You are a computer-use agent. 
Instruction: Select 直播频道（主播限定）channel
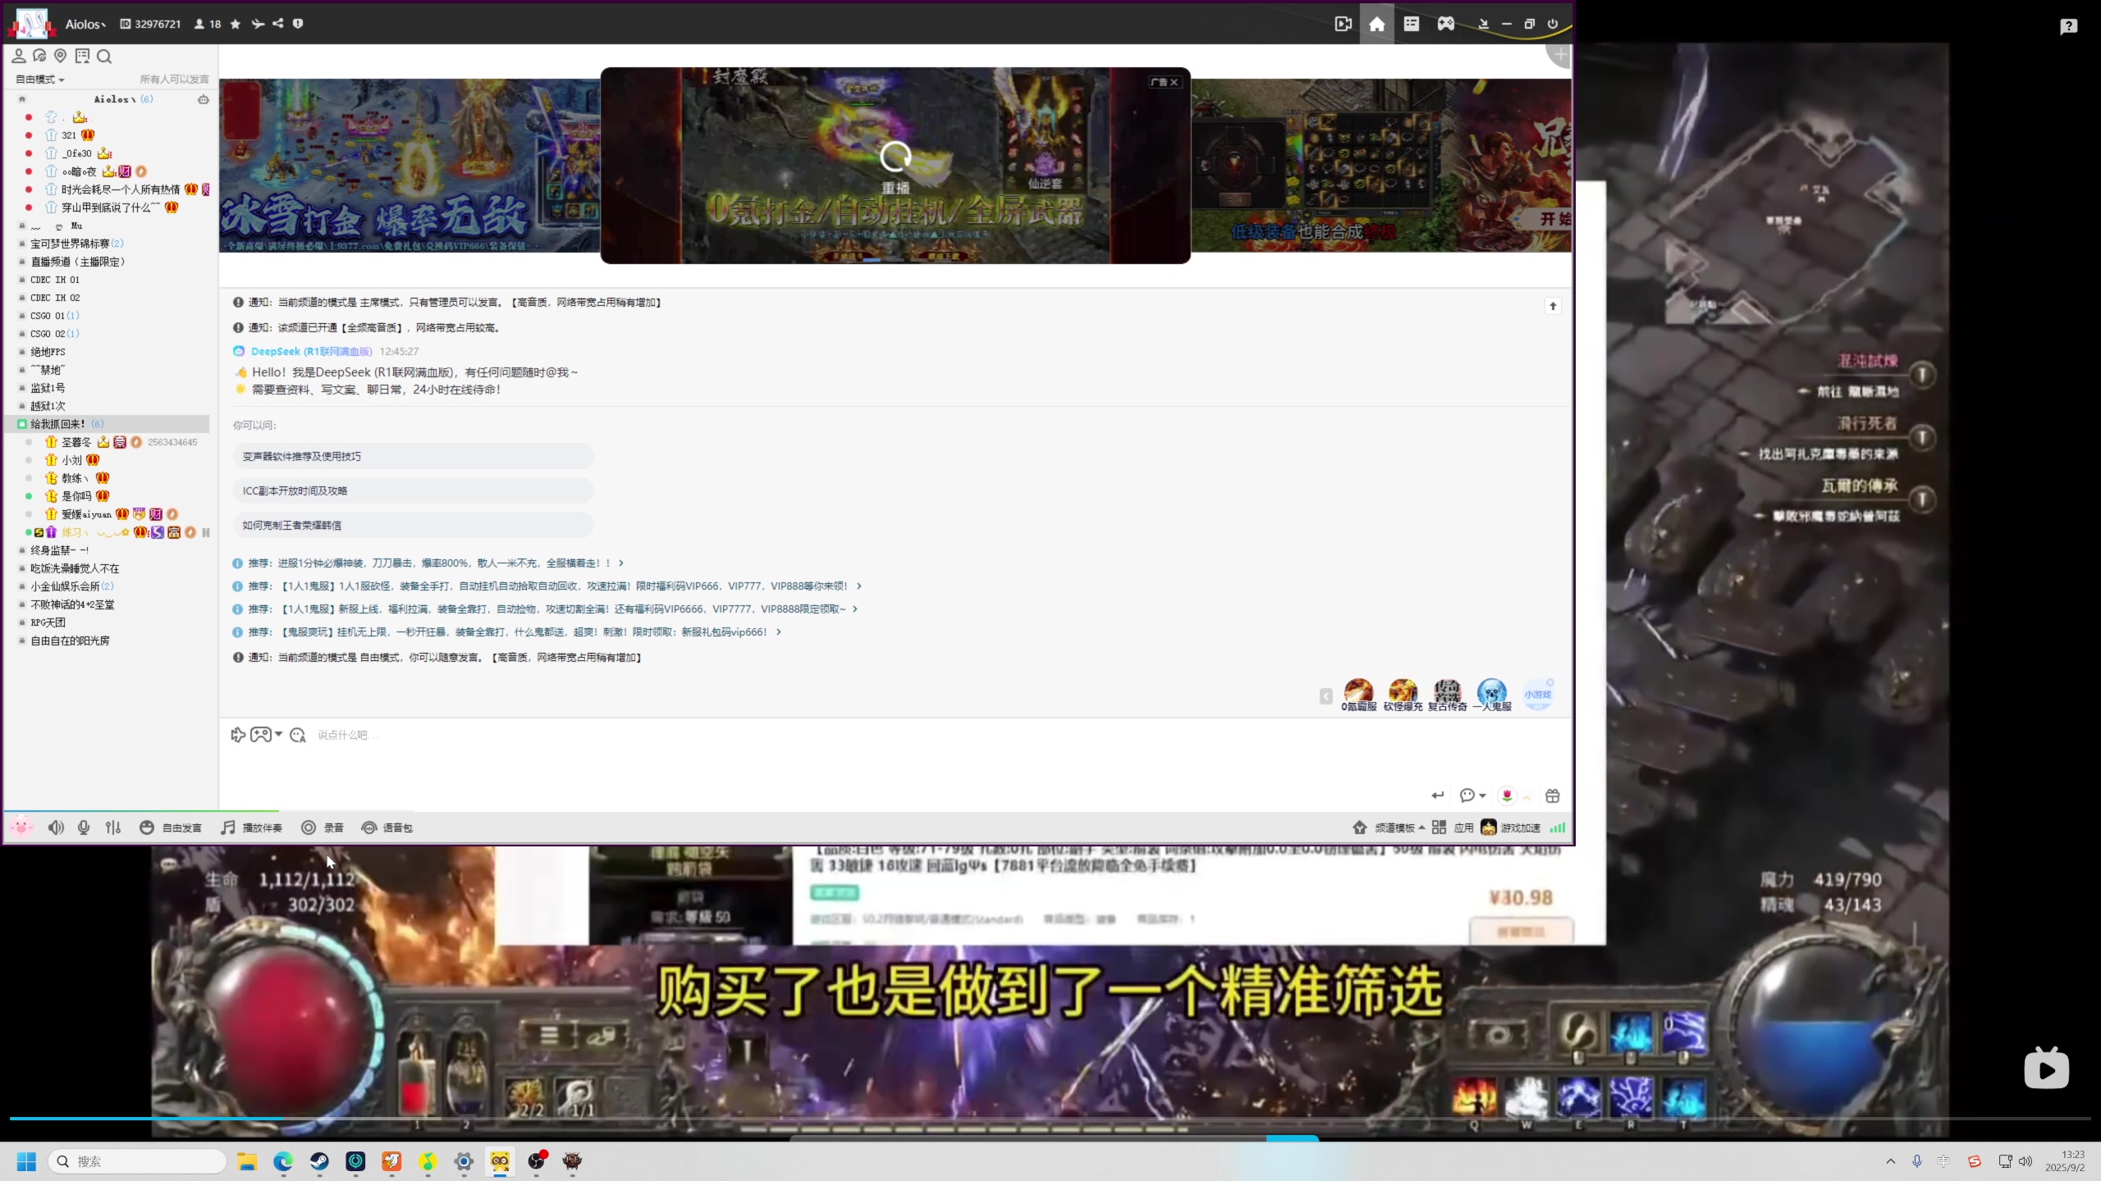78,262
